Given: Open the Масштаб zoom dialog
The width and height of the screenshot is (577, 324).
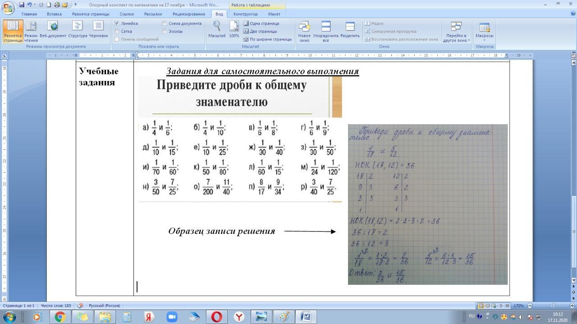Looking at the screenshot, I should pyautogui.click(x=217, y=29).
